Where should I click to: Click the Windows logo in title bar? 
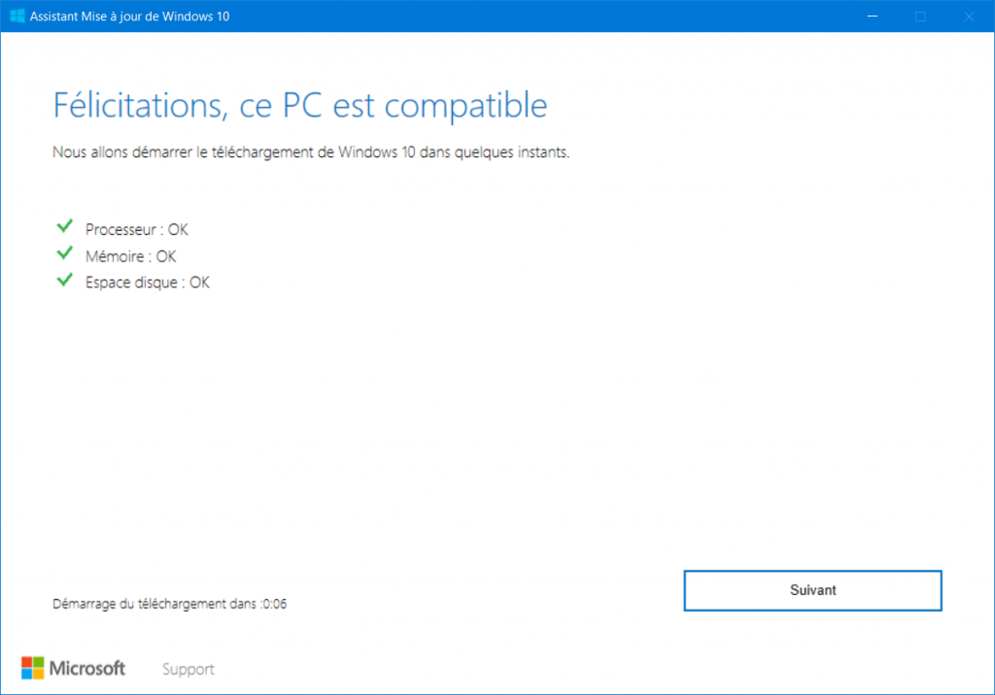pyautogui.click(x=17, y=16)
